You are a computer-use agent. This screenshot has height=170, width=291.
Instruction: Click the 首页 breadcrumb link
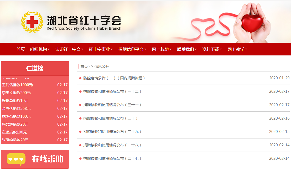84,66
